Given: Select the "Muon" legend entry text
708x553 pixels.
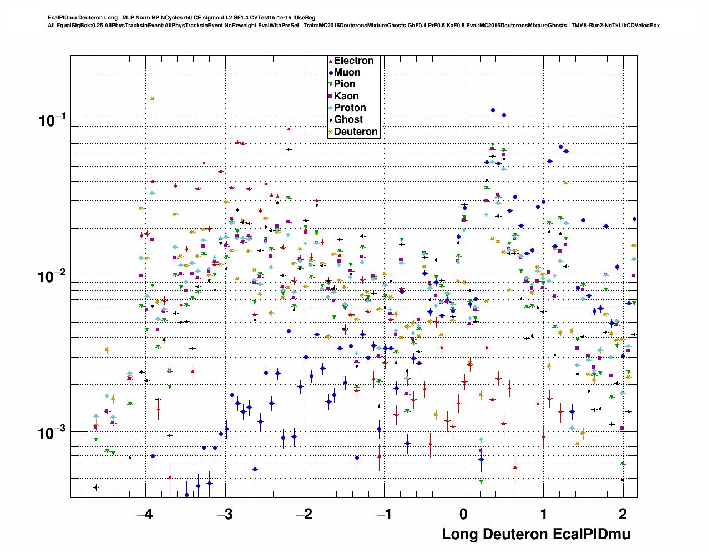Looking at the screenshot, I should (347, 72).
